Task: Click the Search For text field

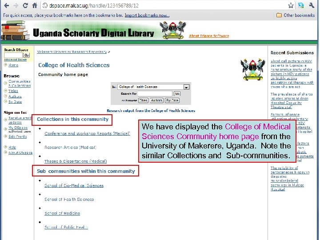Action: pos(155,93)
